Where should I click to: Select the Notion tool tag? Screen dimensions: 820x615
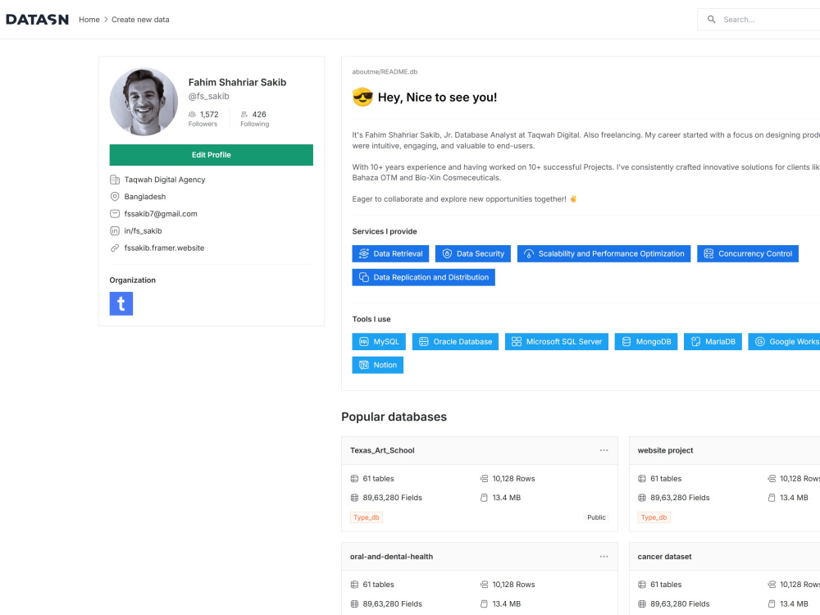[x=377, y=365]
